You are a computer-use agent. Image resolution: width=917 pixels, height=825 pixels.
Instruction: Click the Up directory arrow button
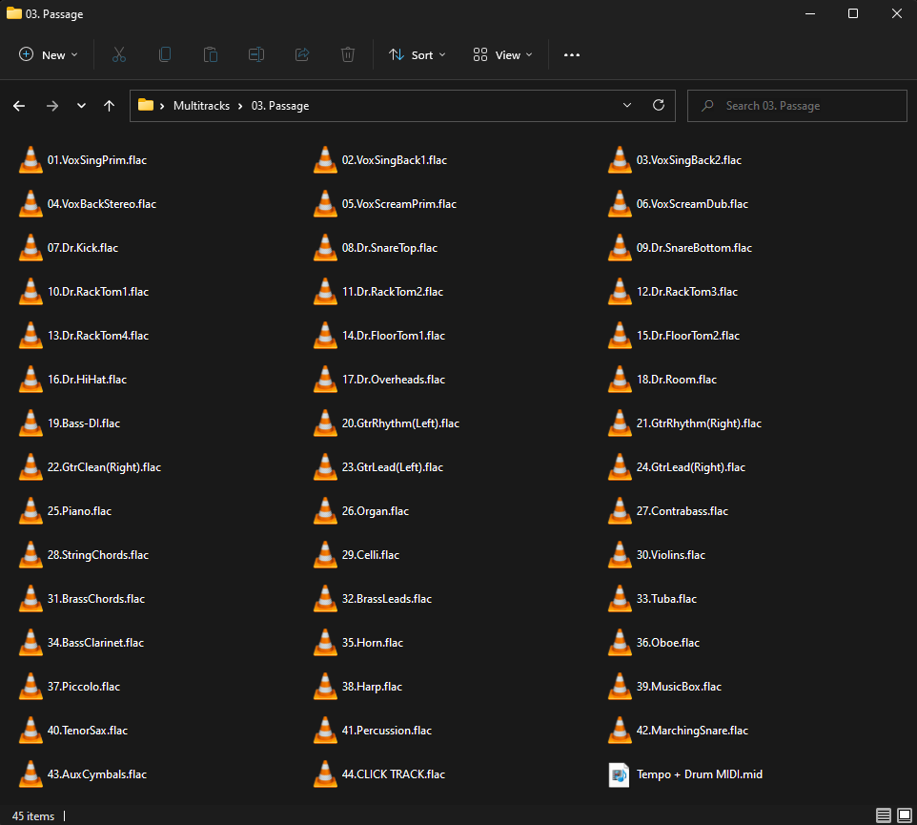click(109, 105)
